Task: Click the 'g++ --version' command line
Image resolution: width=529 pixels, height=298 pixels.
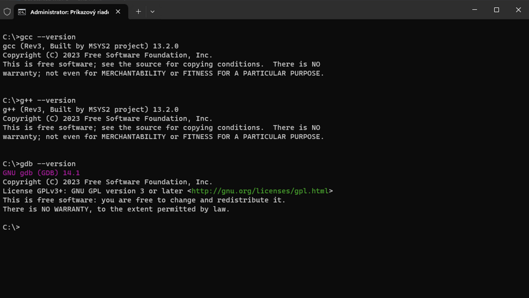Action: [x=39, y=101]
